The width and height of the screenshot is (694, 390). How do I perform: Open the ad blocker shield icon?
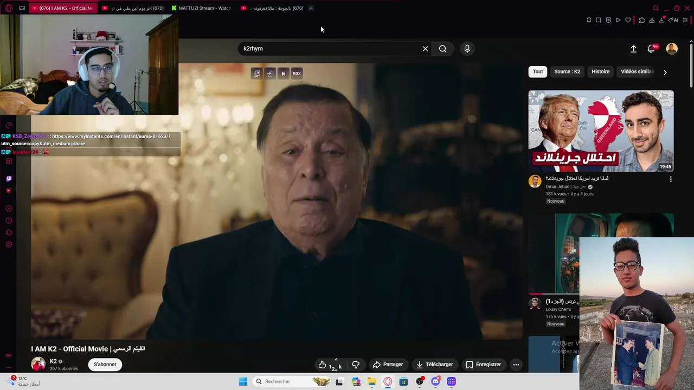click(x=608, y=20)
